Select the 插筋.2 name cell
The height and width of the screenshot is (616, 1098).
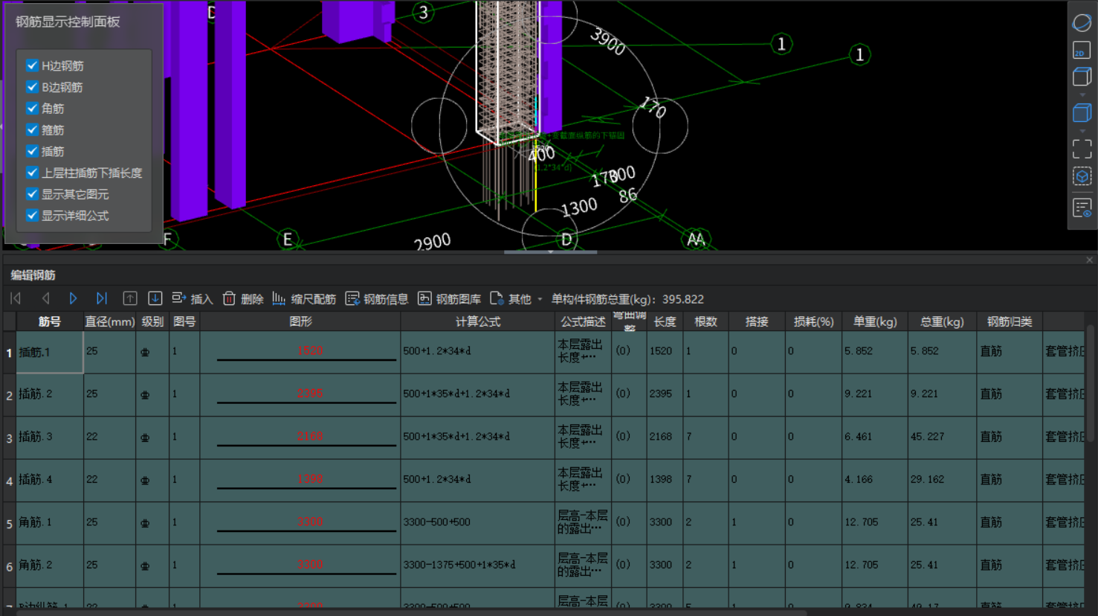(x=50, y=394)
